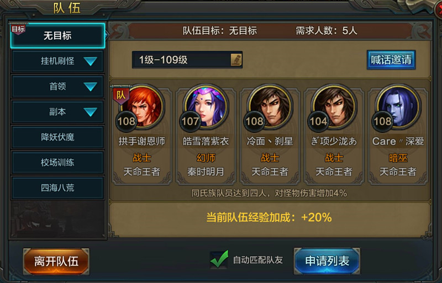Click the 1级-109级 level range field
This screenshot has height=283, width=442.
point(187,60)
